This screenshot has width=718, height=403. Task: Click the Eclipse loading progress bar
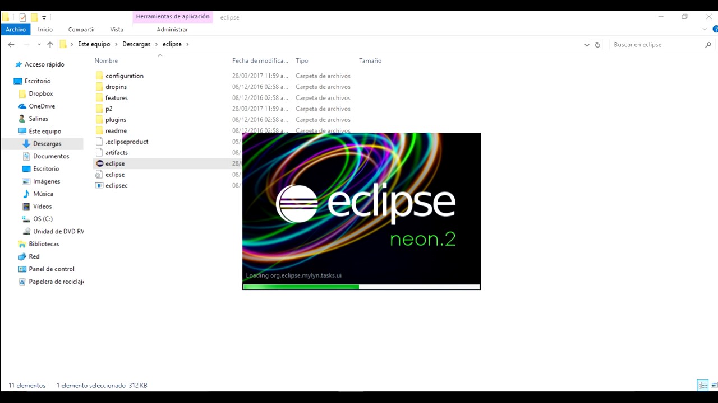361,287
